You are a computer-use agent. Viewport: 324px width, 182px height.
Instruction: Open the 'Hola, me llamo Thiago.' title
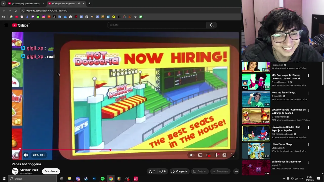pyautogui.click(x=284, y=93)
